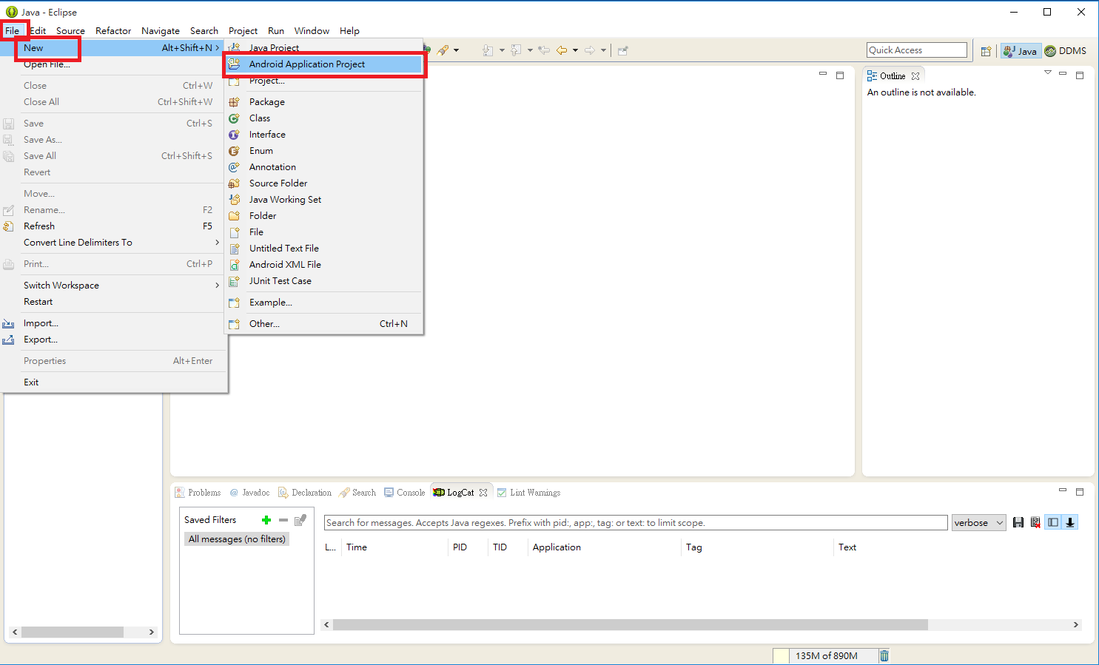The height and width of the screenshot is (665, 1099).
Task: Minimize the Outline view panel
Action: click(x=1063, y=74)
